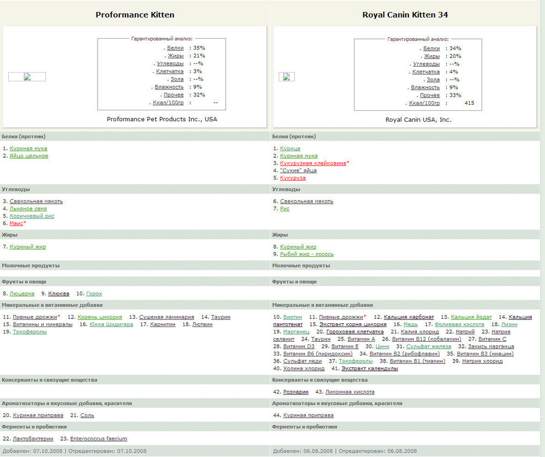This screenshot has width=545, height=457.
Task: Open the Жиры link in Royal Canin analysis
Action: 432,56
